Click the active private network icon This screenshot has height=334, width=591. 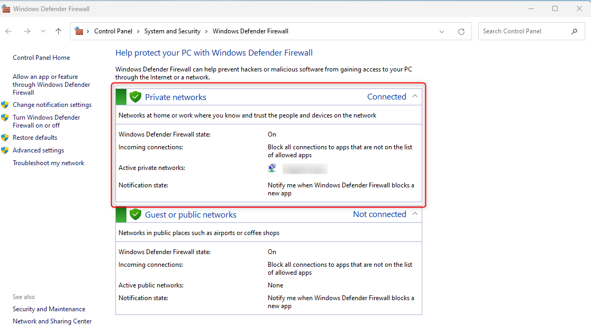coord(272,168)
